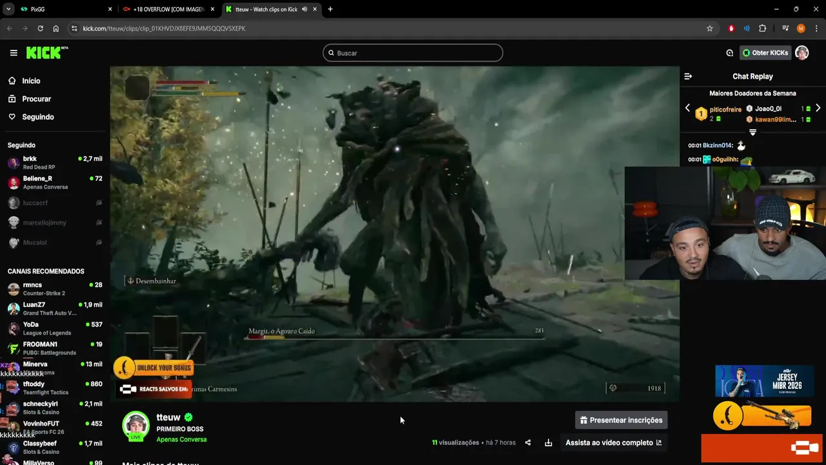Click the red hand extension icon
Image resolution: width=826 pixels, height=465 pixels.
pyautogui.click(x=731, y=28)
